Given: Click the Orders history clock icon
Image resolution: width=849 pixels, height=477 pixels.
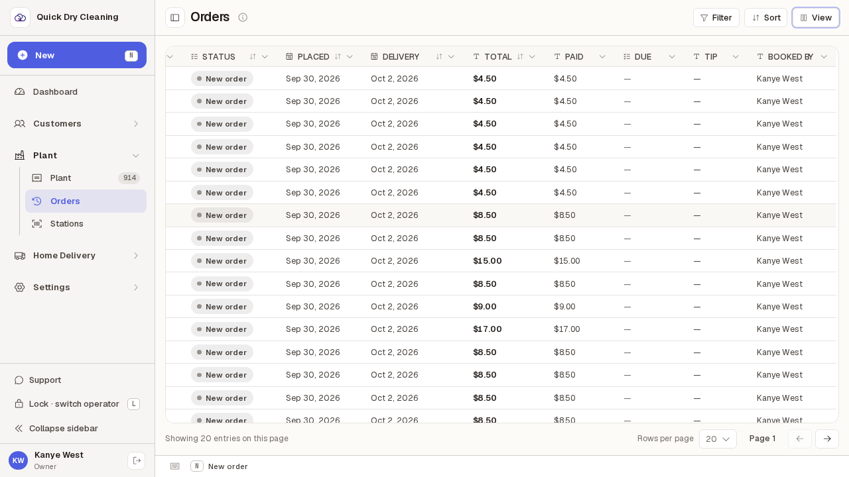Looking at the screenshot, I should (x=37, y=201).
